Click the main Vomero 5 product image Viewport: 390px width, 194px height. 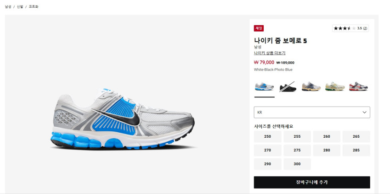tap(123, 119)
